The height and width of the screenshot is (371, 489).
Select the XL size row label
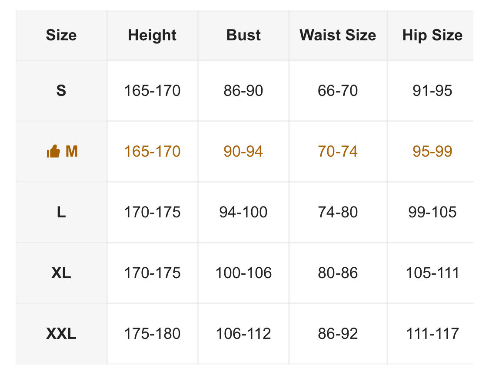pos(61,273)
